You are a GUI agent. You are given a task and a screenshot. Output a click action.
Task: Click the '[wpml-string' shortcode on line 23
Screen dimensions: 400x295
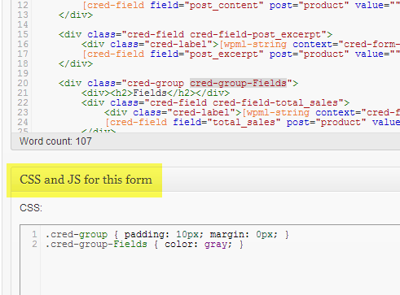tap(275, 112)
